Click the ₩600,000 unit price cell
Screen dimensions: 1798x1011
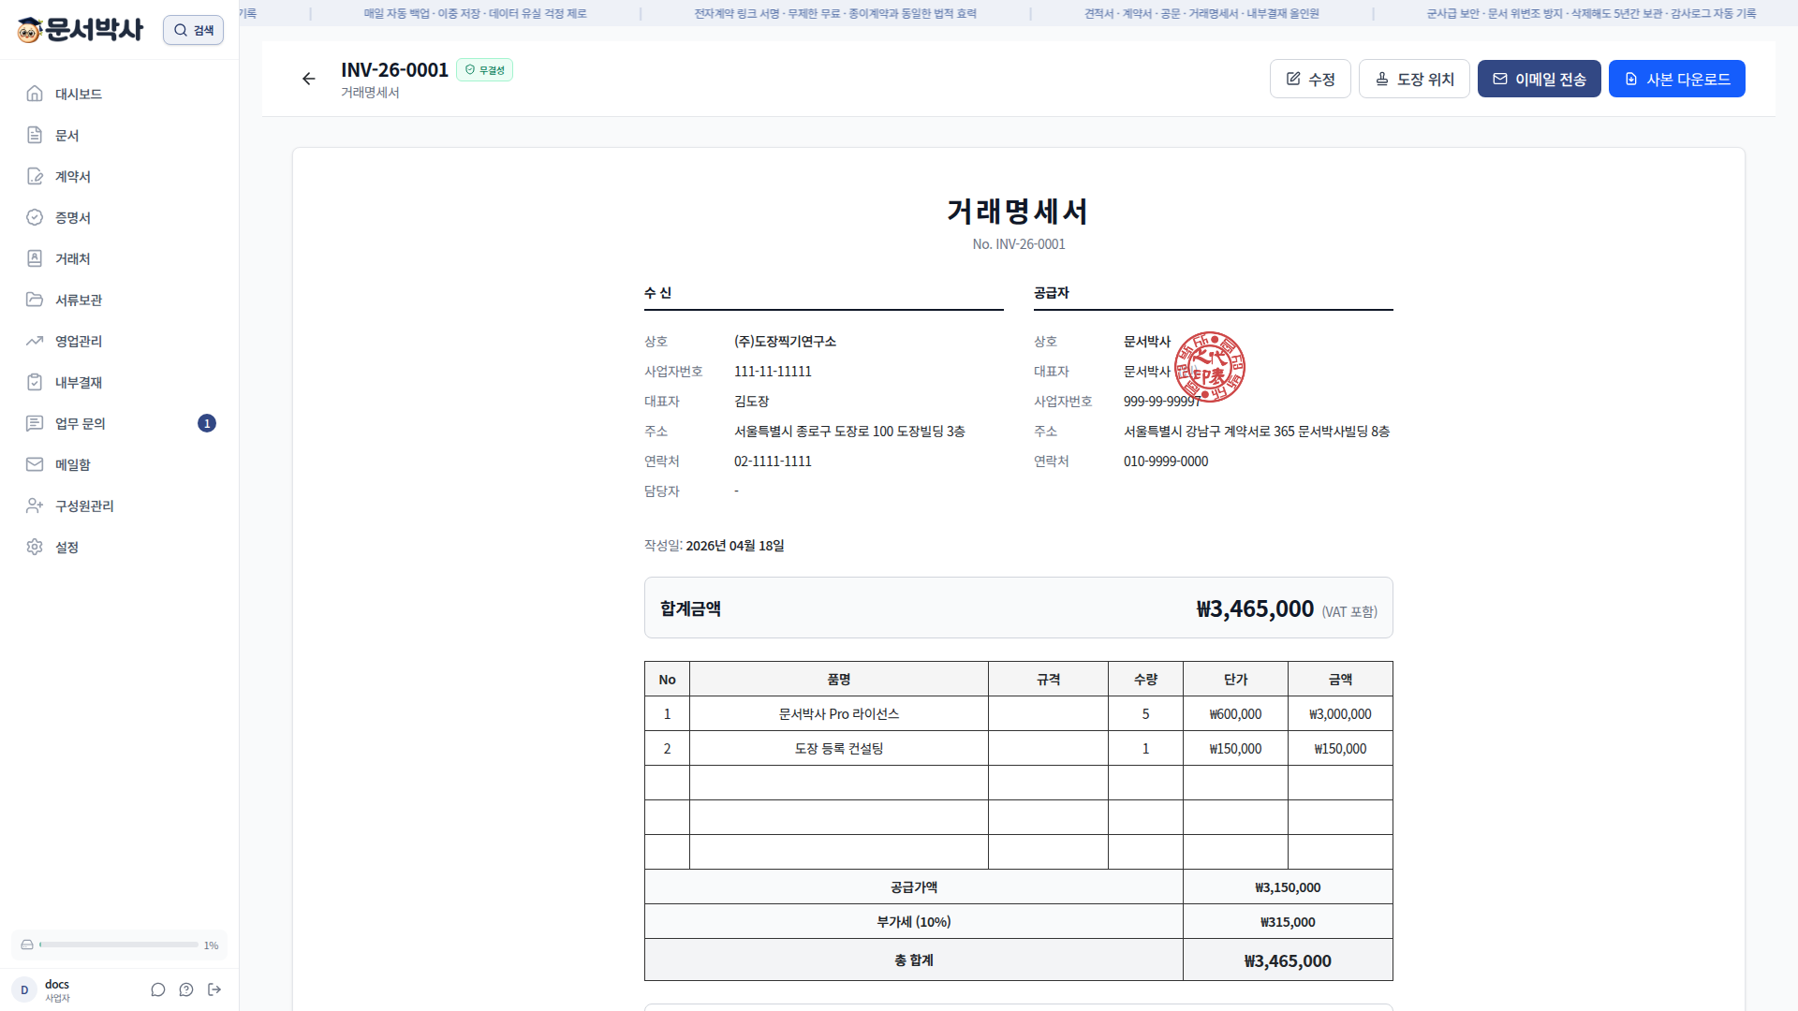1235,714
